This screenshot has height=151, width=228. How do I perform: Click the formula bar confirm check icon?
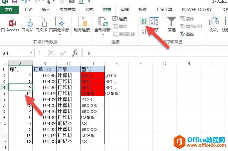coord(63,53)
